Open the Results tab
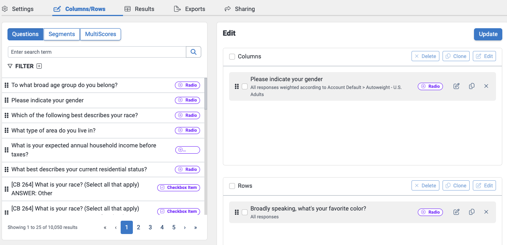This screenshot has height=245, width=507. coord(140,9)
